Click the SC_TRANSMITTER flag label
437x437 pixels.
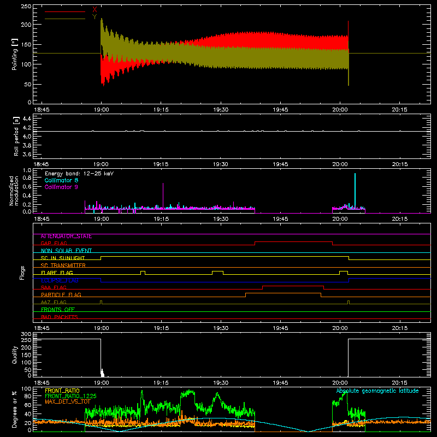[x=63, y=265]
